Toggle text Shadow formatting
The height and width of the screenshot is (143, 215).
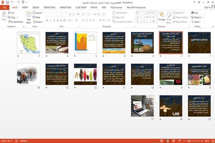click(x=58, y=20)
